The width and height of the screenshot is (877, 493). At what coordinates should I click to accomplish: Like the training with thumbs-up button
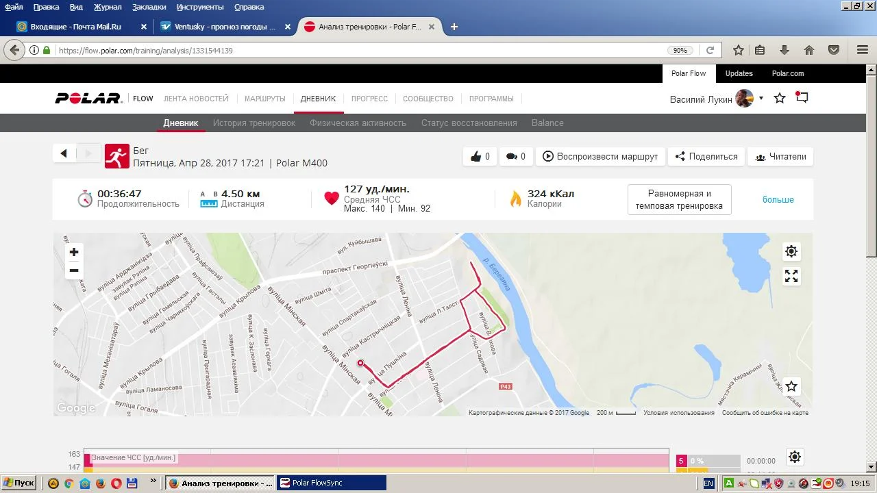[x=480, y=156]
